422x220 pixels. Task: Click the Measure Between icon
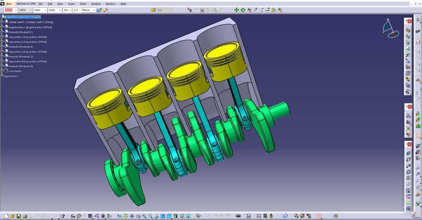click(x=259, y=216)
